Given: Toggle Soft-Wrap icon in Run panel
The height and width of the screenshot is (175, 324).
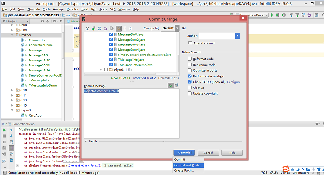Looking at the screenshot, I should [x=11, y=142].
